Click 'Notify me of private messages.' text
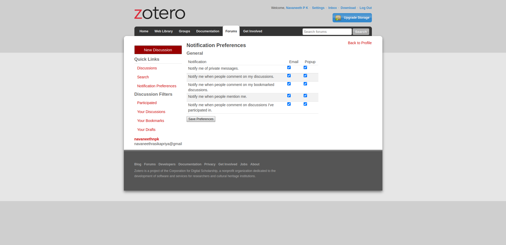Screen dimensions: 506x245 (213, 68)
